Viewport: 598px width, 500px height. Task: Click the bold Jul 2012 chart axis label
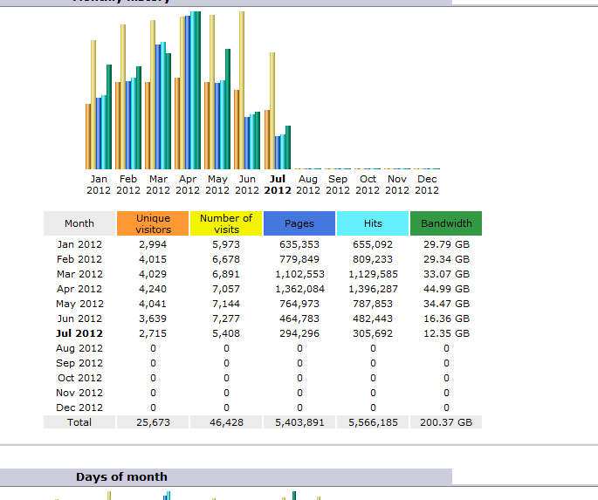click(x=278, y=184)
